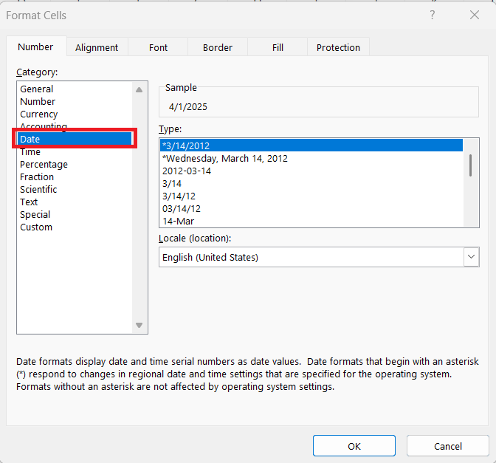Click the Help question mark icon
This screenshot has width=496, height=463.
(x=432, y=15)
